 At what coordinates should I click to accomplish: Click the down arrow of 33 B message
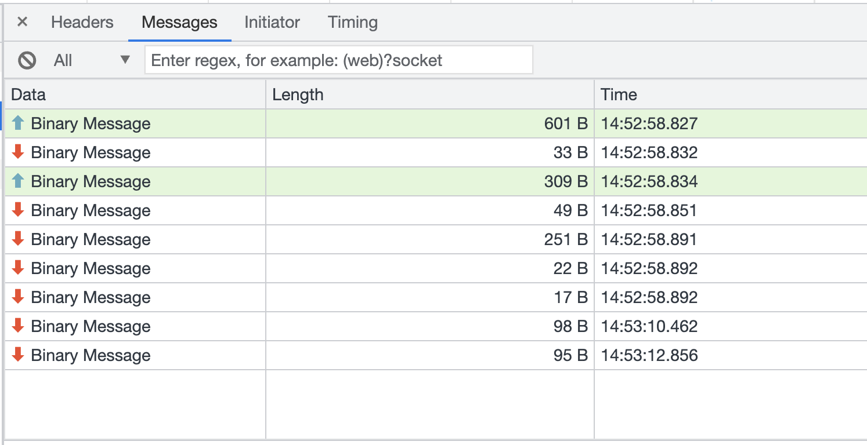coord(18,152)
